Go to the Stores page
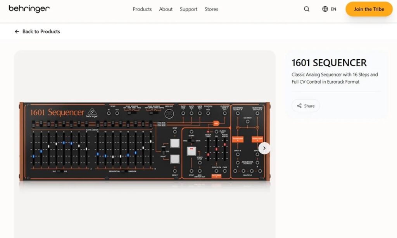The height and width of the screenshot is (238, 397). tap(211, 9)
